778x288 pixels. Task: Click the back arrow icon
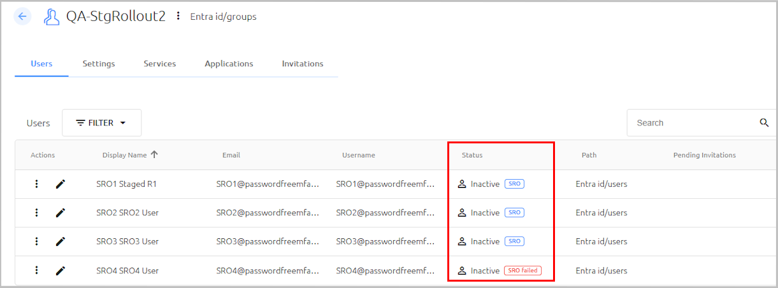point(23,17)
